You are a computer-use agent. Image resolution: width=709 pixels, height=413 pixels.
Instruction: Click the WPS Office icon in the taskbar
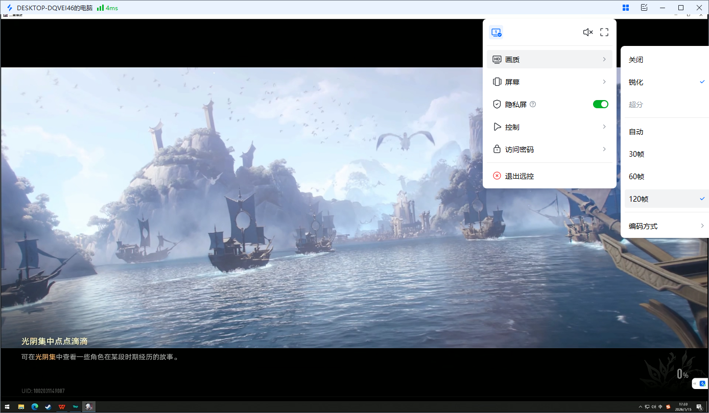pyautogui.click(x=62, y=407)
